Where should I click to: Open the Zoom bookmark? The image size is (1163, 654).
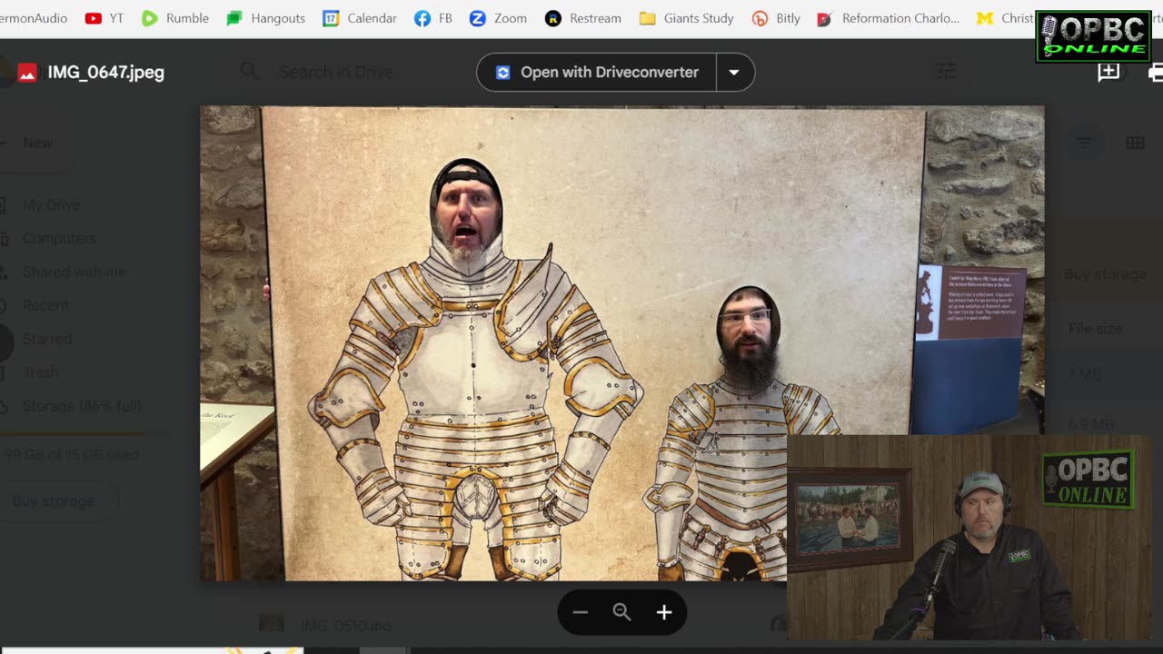point(498,18)
